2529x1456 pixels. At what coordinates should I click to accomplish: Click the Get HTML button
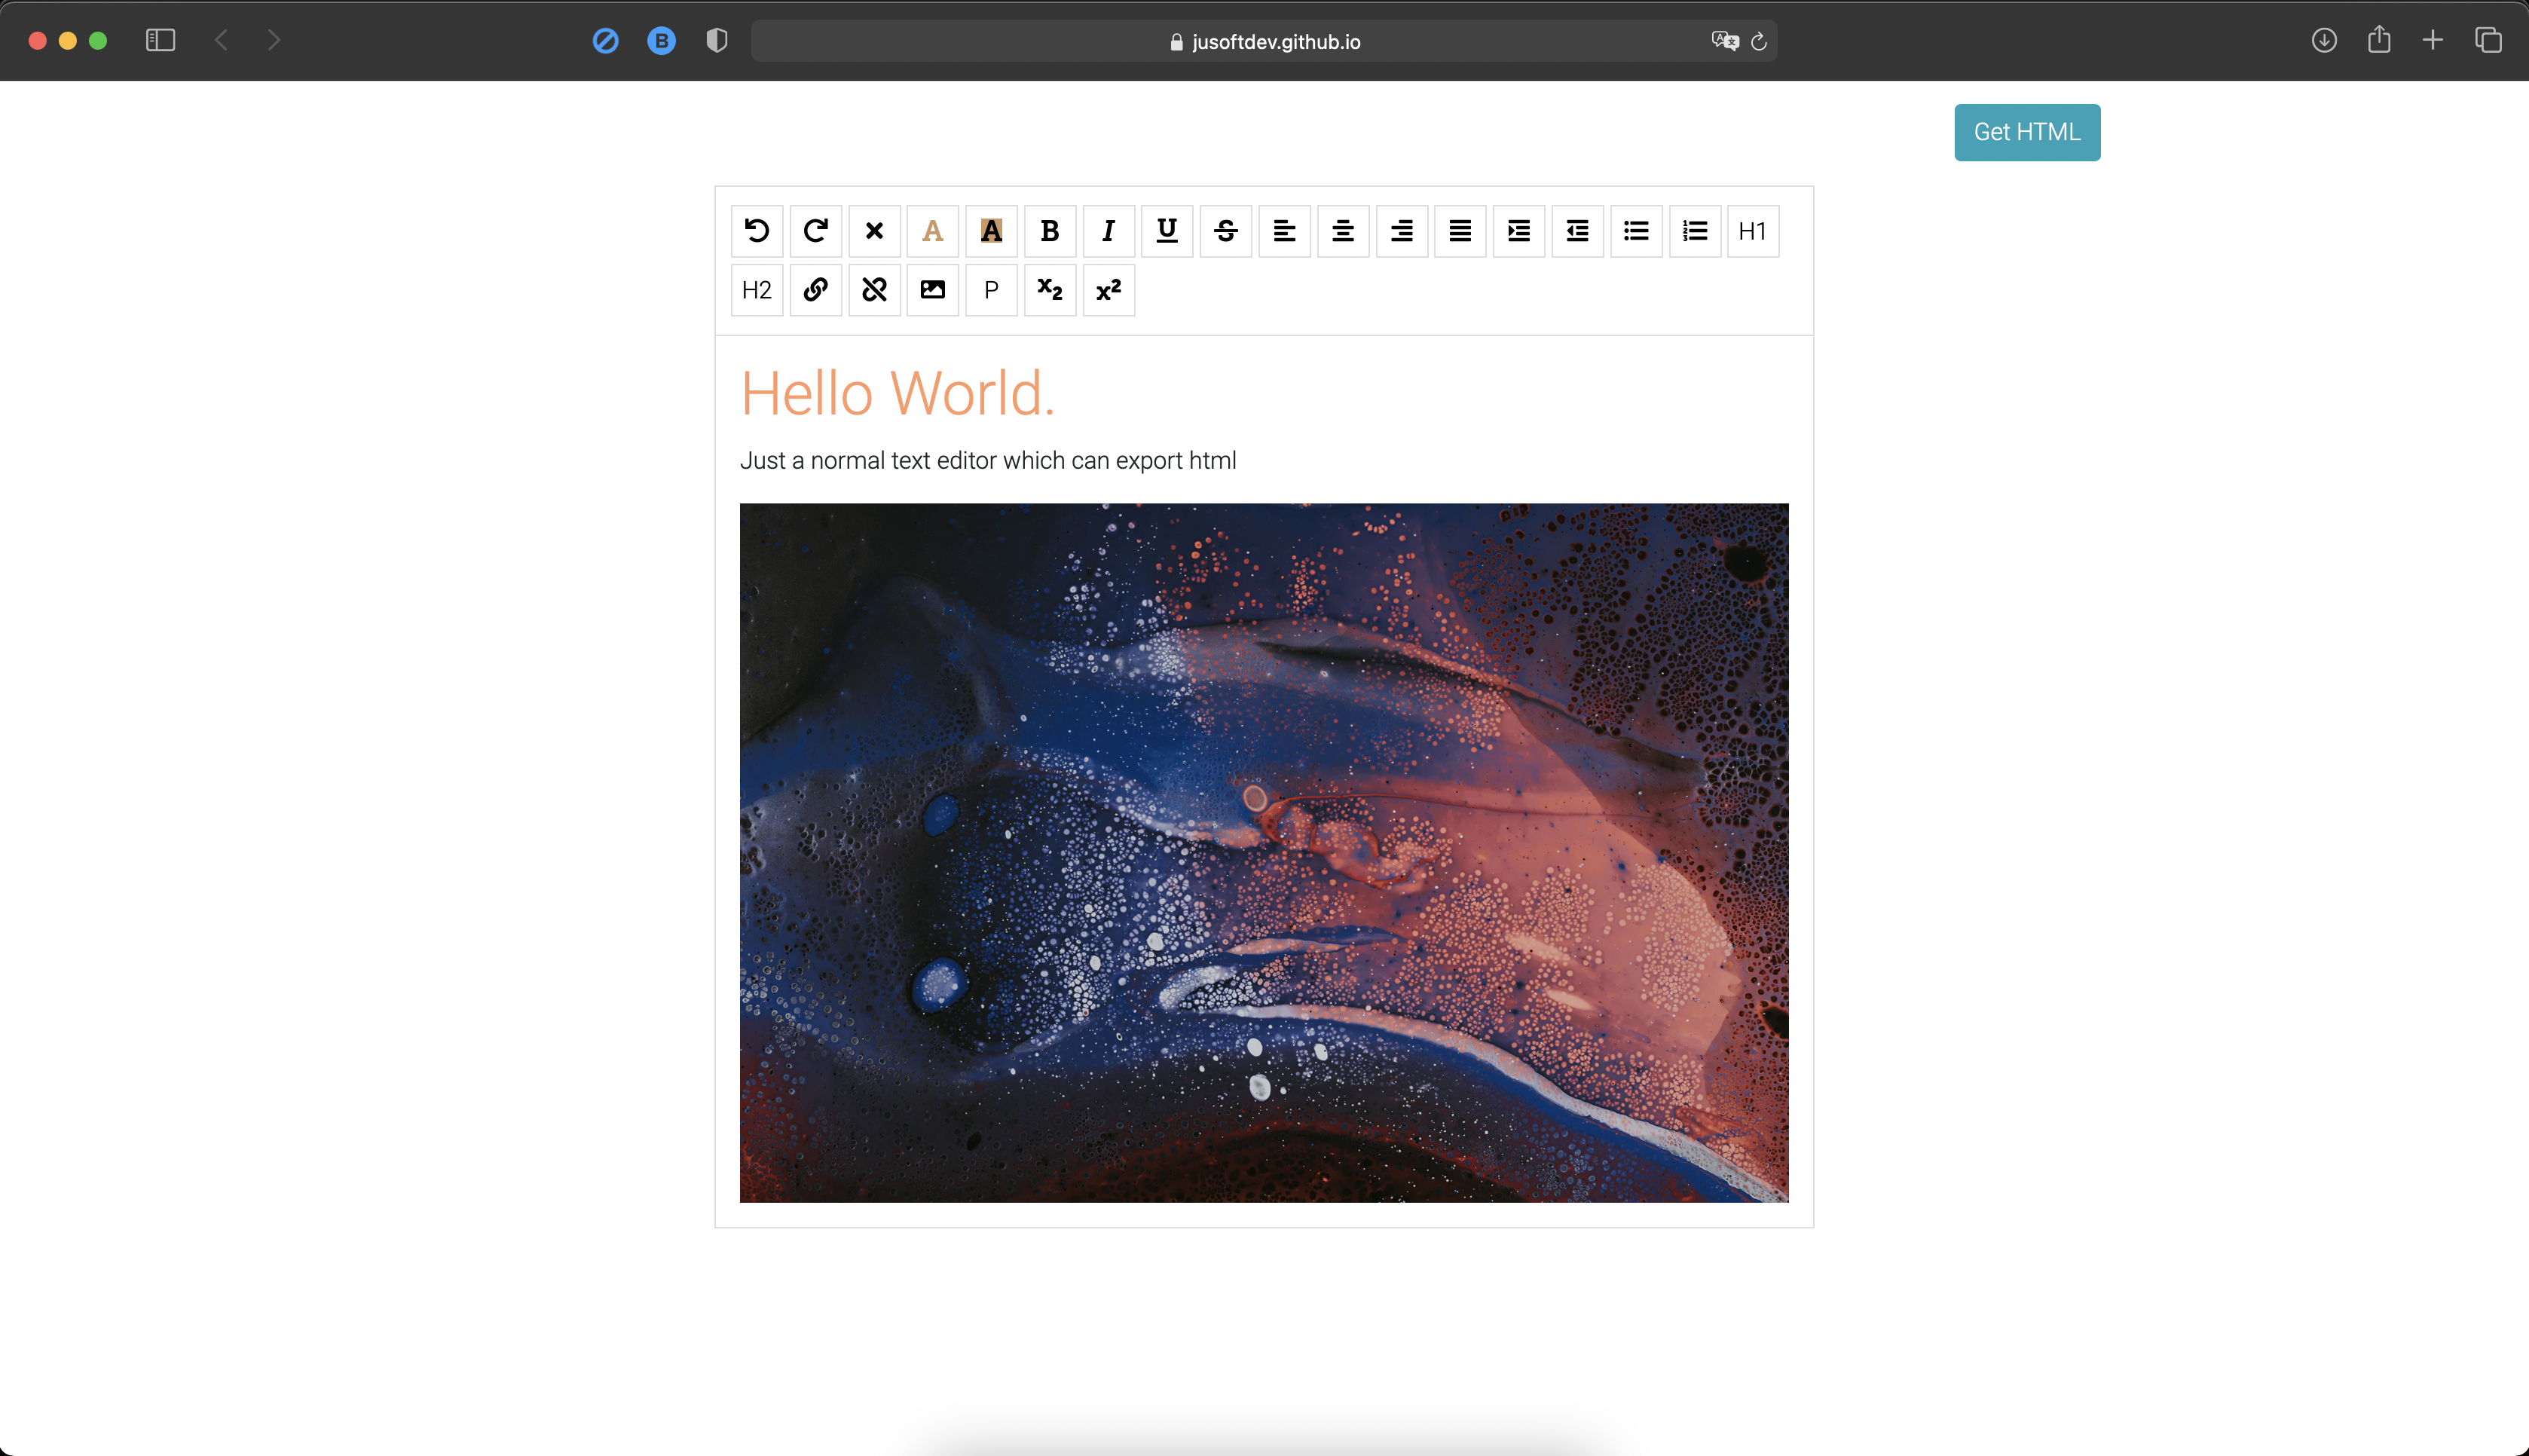click(x=2027, y=132)
